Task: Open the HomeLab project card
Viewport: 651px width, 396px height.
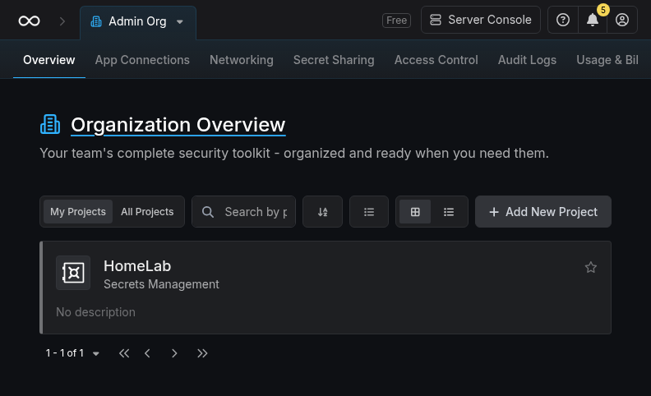Action: click(325, 288)
